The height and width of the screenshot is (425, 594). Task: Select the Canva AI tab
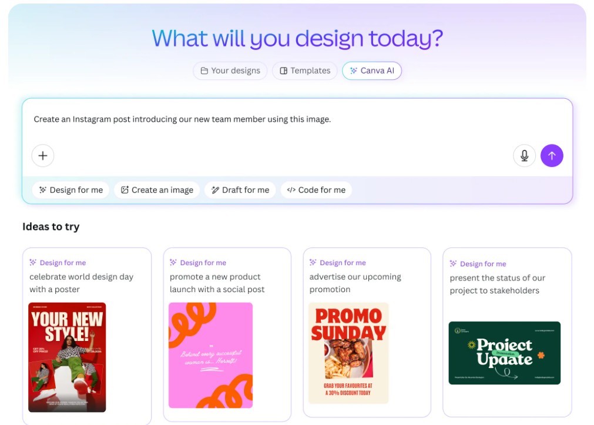tap(372, 71)
